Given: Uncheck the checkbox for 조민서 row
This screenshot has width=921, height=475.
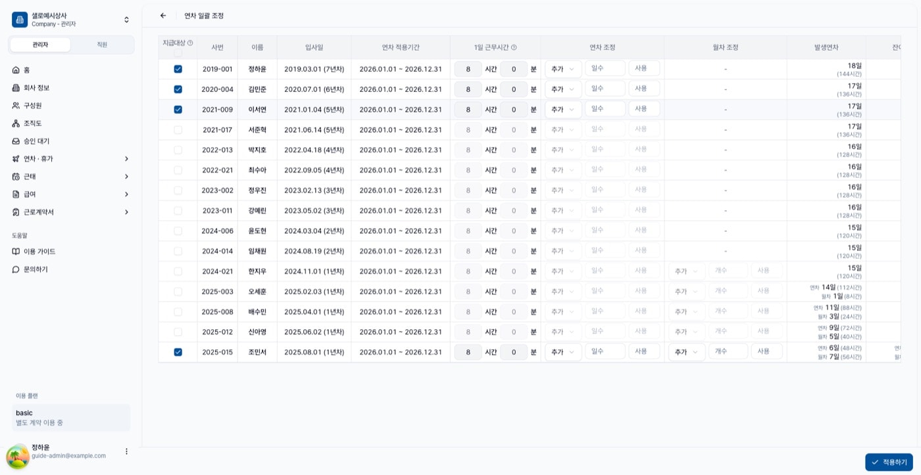Looking at the screenshot, I should click(x=178, y=352).
